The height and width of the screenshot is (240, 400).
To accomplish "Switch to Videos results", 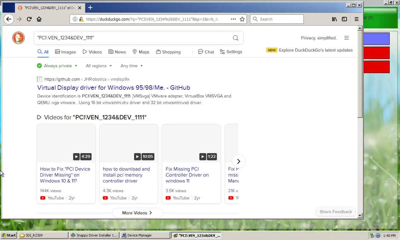I will pos(92,52).
